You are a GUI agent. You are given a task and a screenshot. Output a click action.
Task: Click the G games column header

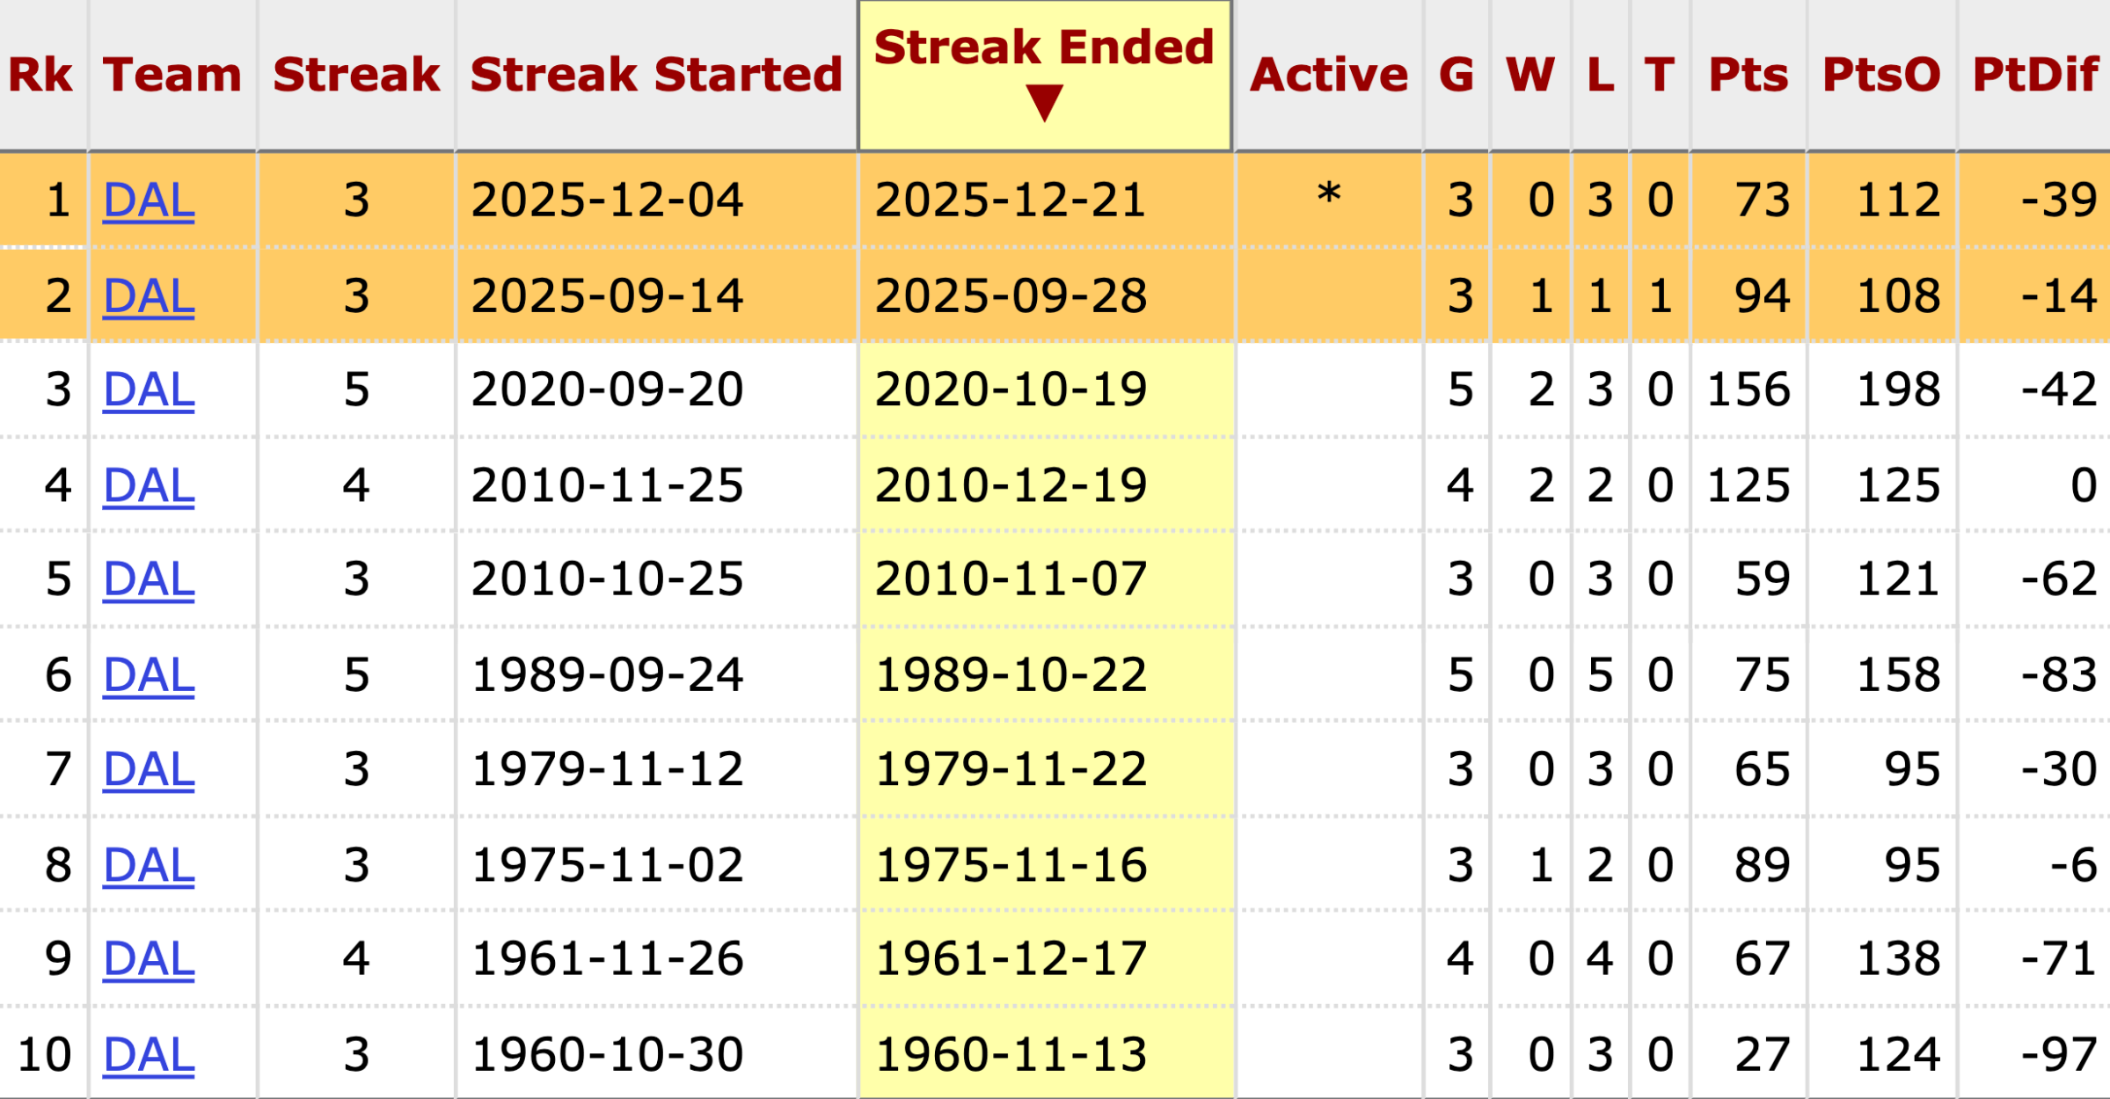(1457, 75)
